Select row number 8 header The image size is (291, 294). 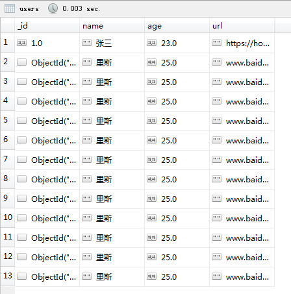tap(7, 179)
